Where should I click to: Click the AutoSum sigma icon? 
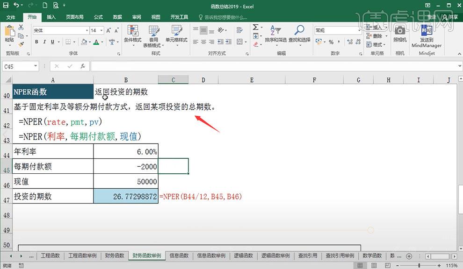pos(255,27)
